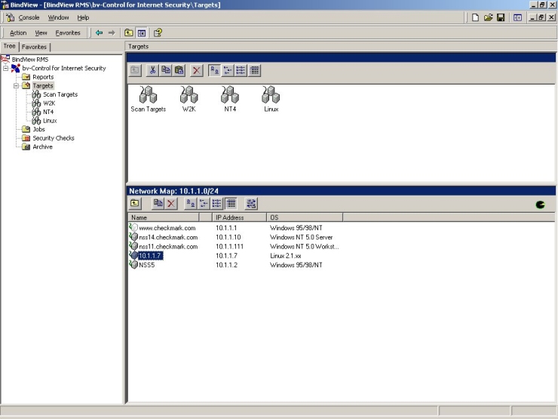
Task: Select Large Icons view in Network Map toolbar
Action: point(191,203)
